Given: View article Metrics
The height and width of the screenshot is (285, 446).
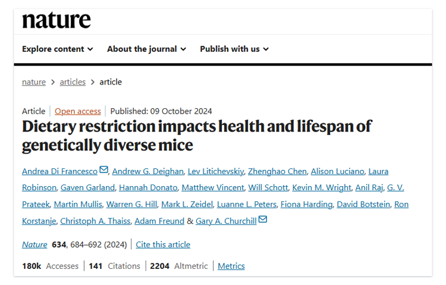Looking at the screenshot, I should point(231,266).
